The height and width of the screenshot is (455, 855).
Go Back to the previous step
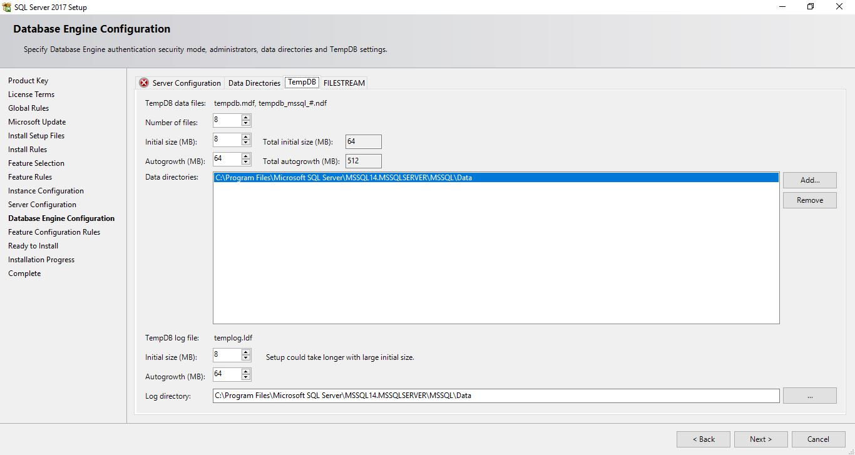[x=703, y=439]
